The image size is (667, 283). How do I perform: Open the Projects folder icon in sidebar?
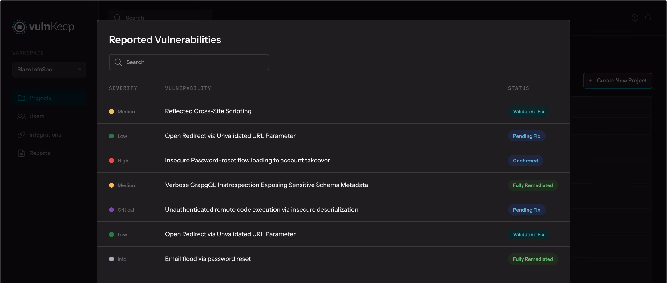[22, 98]
